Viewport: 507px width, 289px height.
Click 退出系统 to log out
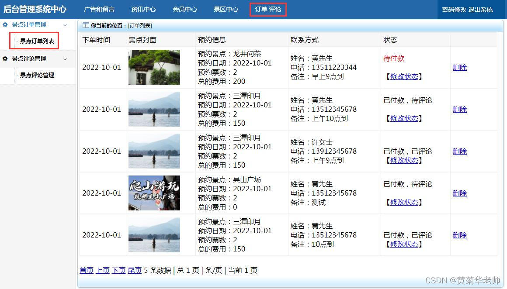pyautogui.click(x=480, y=10)
